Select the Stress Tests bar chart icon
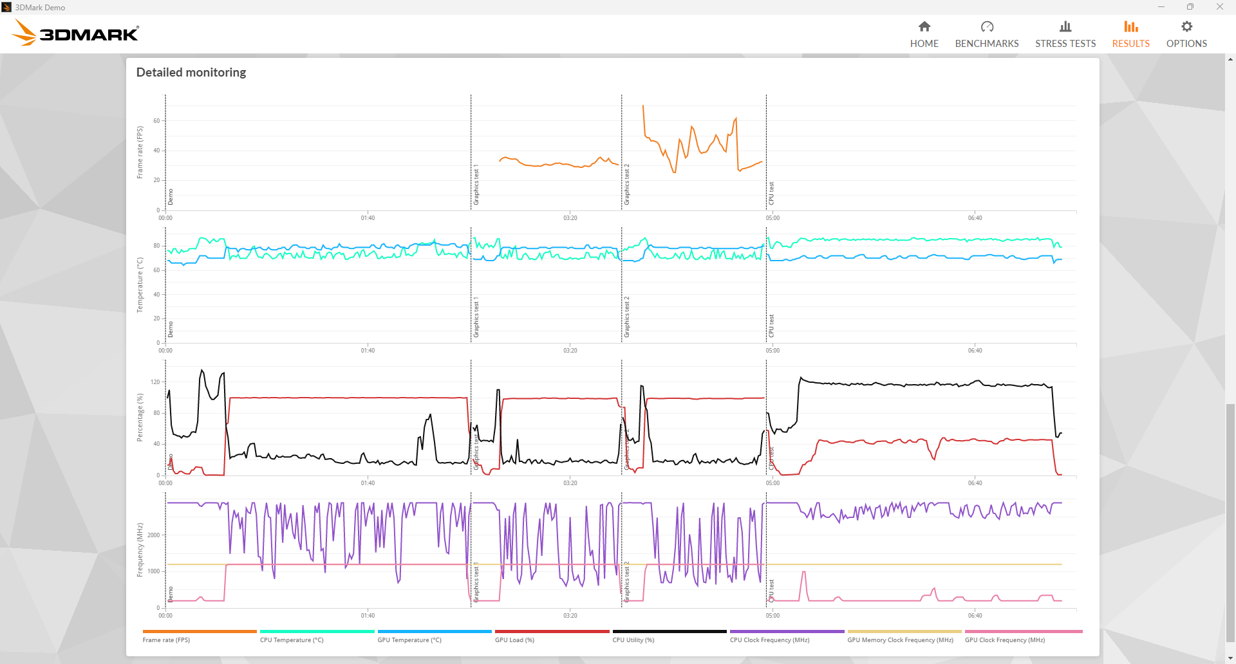1236x664 pixels. tap(1065, 26)
